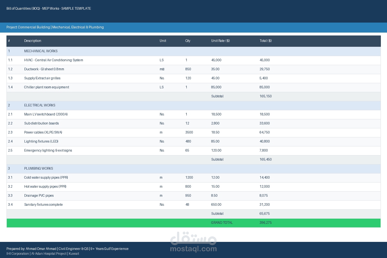Select 'Power cables (XLPE/SWA)' description

point(43,133)
